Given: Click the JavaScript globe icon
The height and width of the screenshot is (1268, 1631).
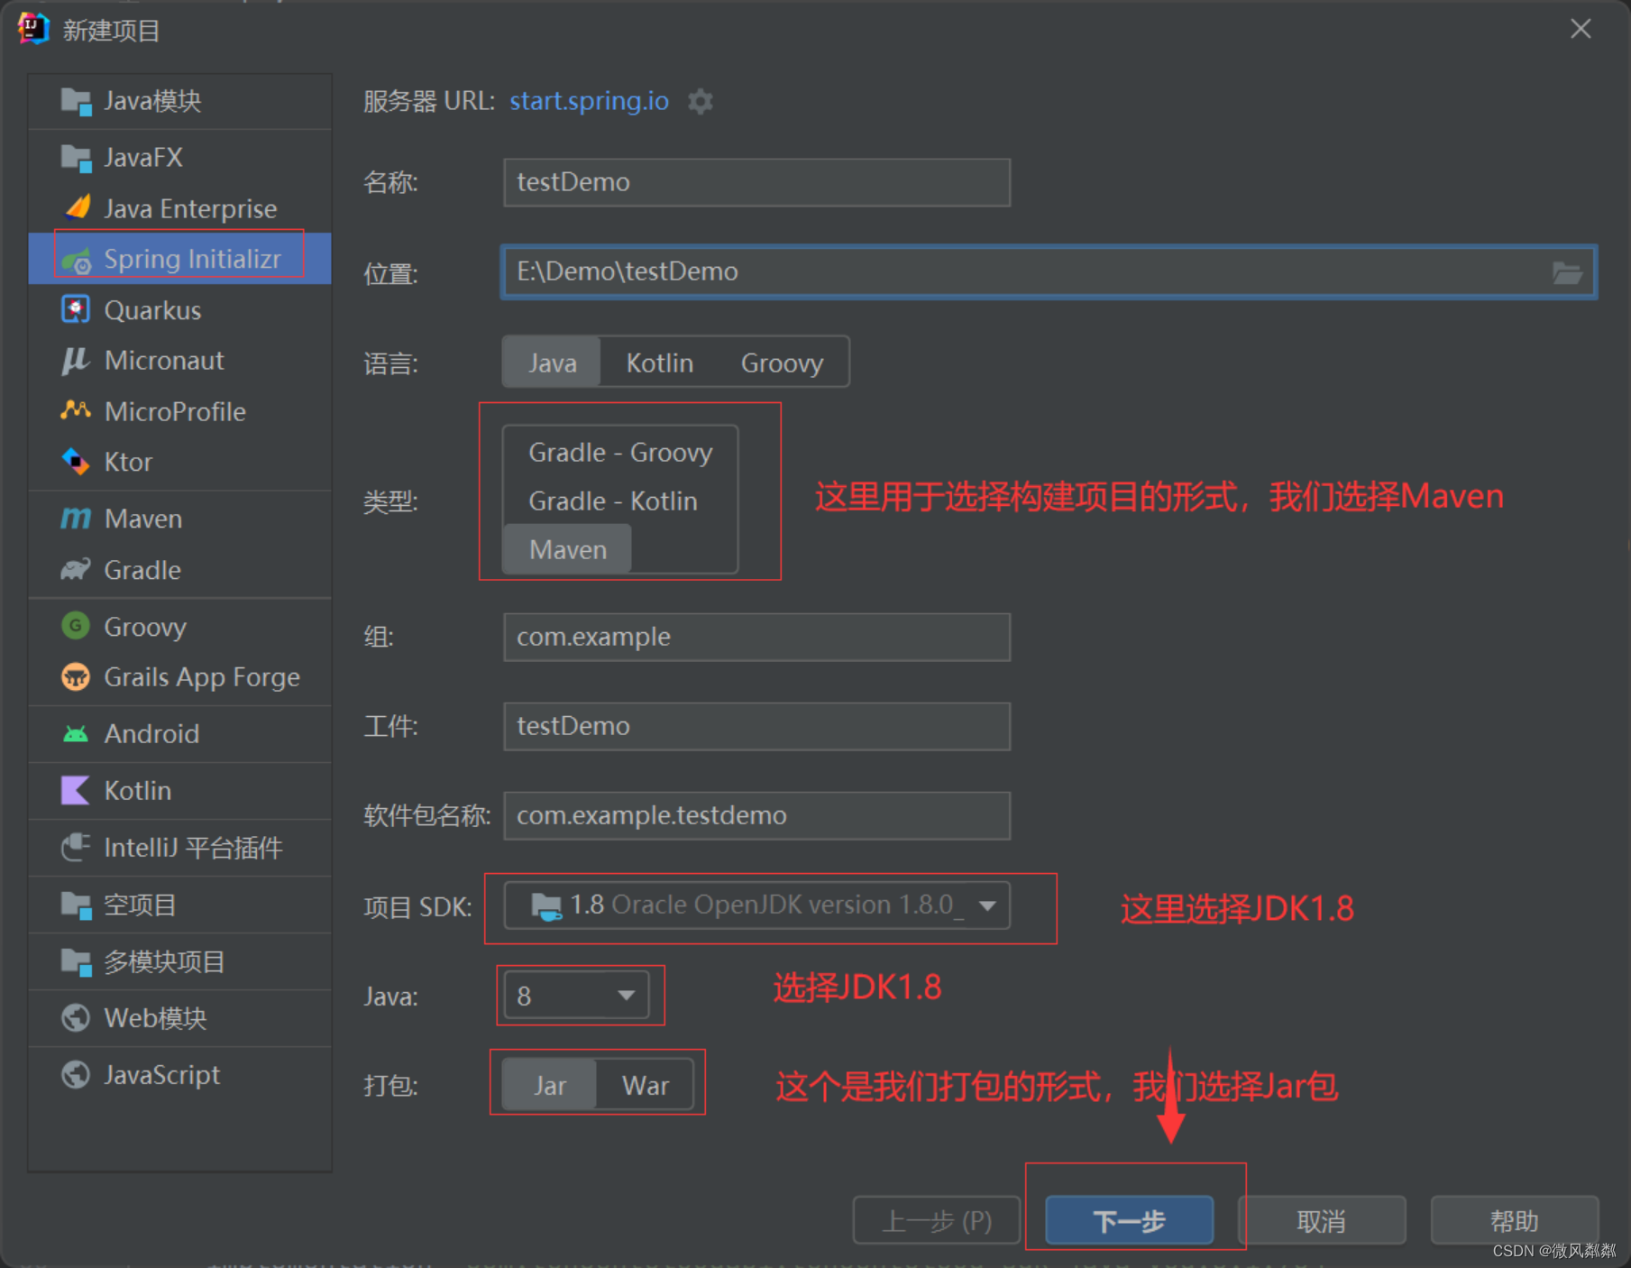Looking at the screenshot, I should (76, 1074).
